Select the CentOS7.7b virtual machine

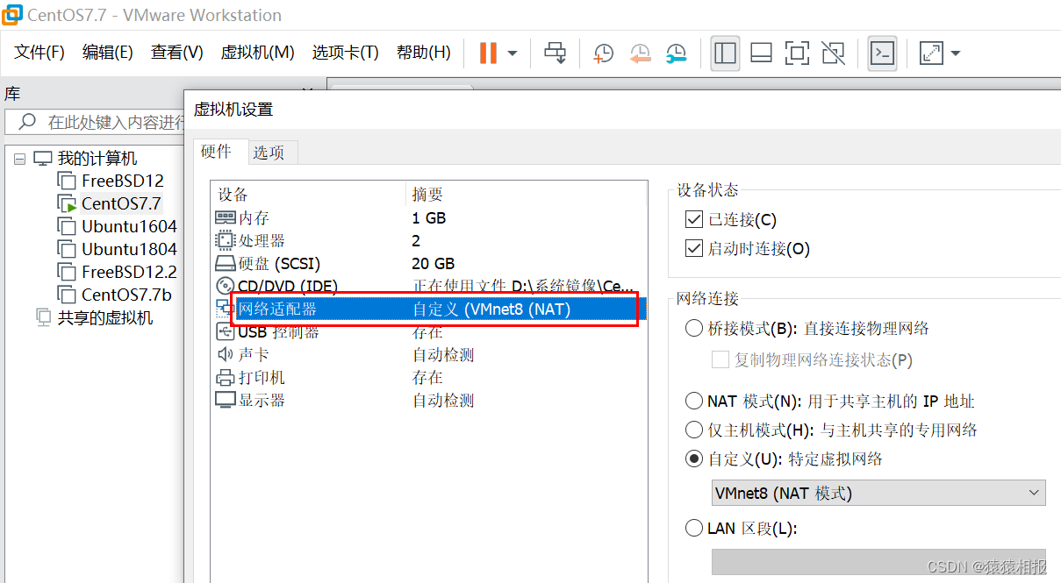126,295
